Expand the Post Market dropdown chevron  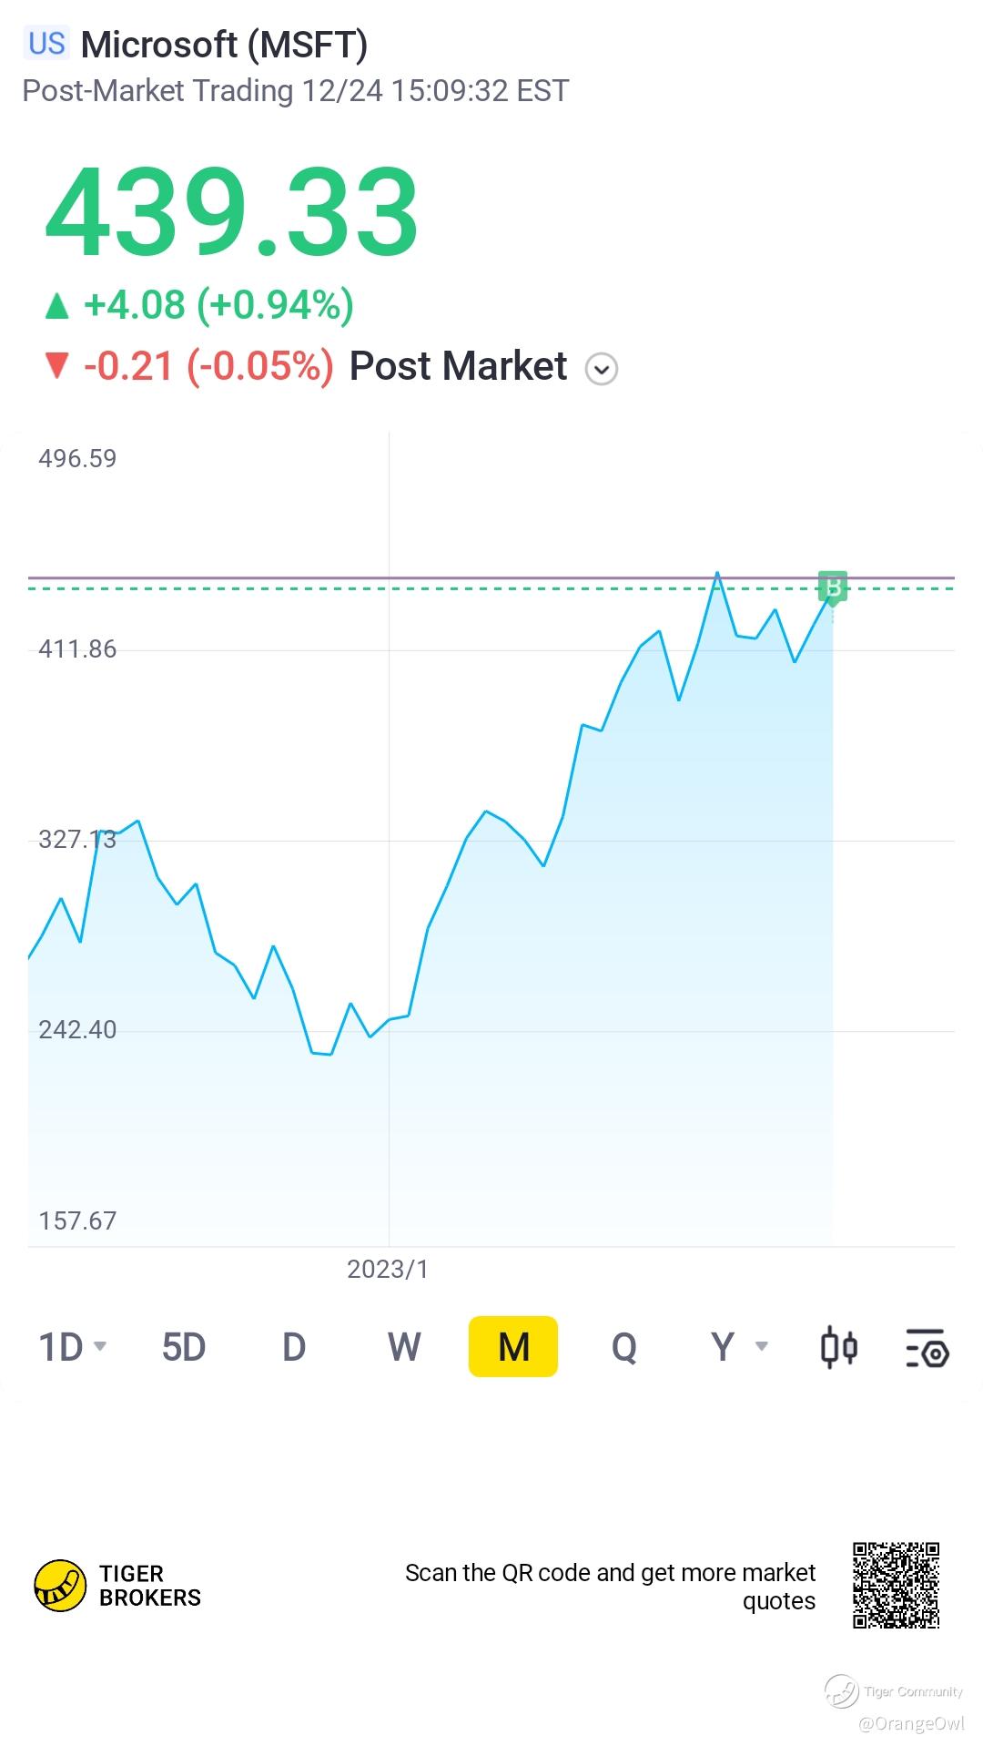pos(602,369)
